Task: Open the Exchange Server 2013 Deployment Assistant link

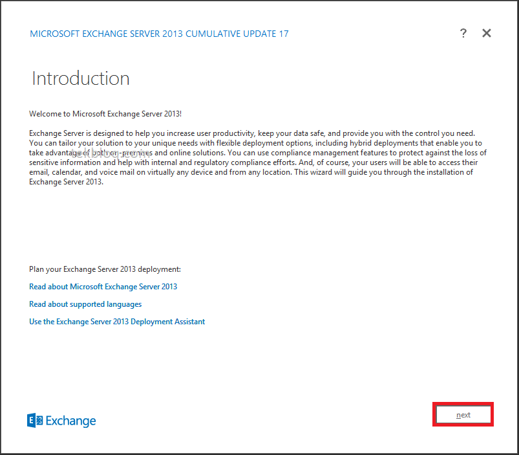Action: [x=117, y=322]
